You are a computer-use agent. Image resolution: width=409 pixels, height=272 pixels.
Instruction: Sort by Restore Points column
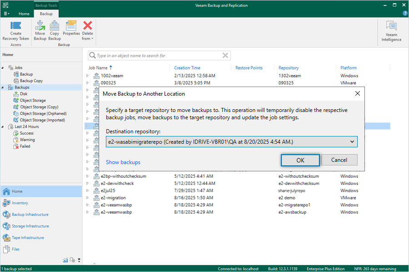click(249, 68)
